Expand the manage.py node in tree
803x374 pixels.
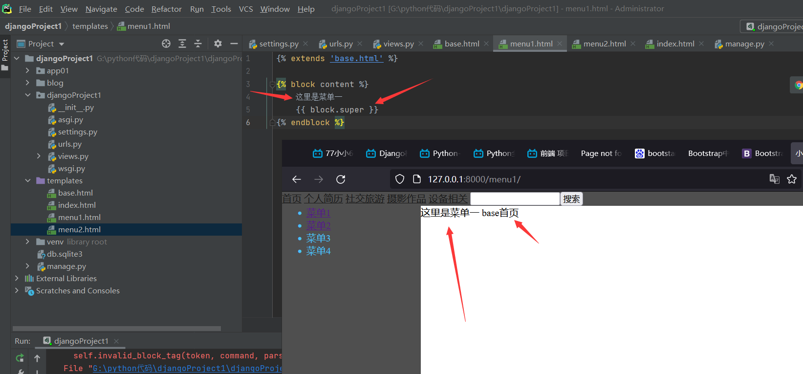27,266
